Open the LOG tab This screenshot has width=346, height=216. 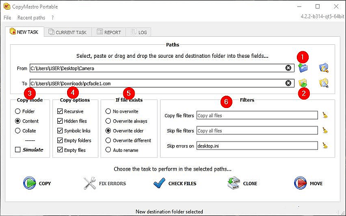pyautogui.click(x=139, y=32)
